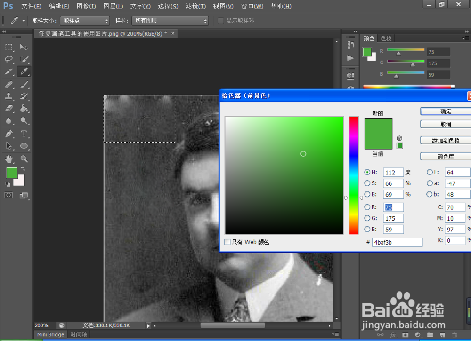471x341 pixels.
Task: Select the Pen tool
Action: [x=8, y=134]
